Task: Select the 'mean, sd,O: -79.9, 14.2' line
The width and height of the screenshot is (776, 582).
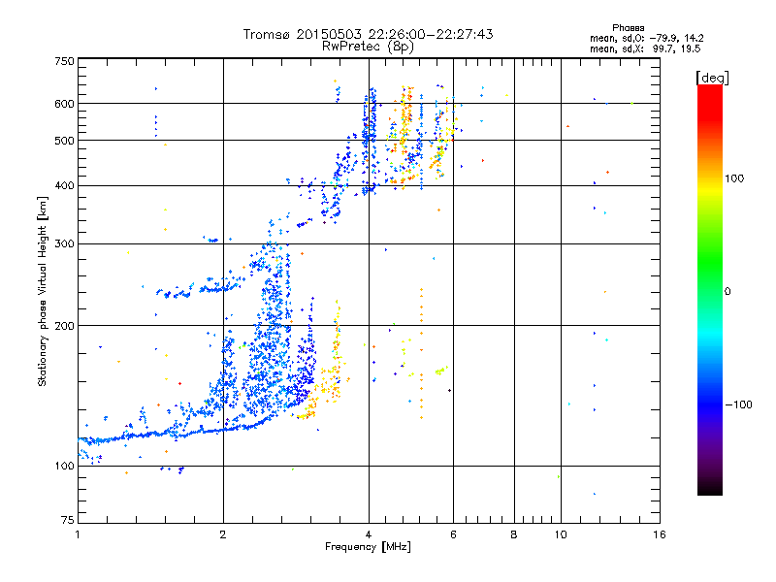Action: (646, 38)
